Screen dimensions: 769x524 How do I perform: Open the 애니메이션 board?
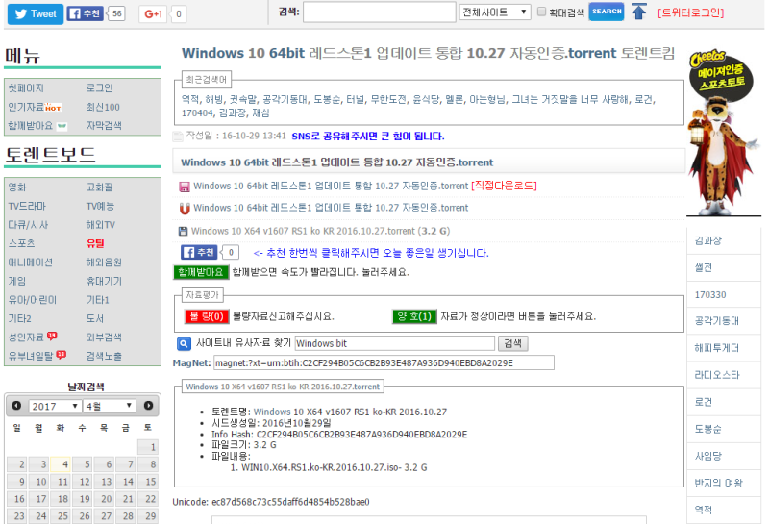click(x=30, y=262)
